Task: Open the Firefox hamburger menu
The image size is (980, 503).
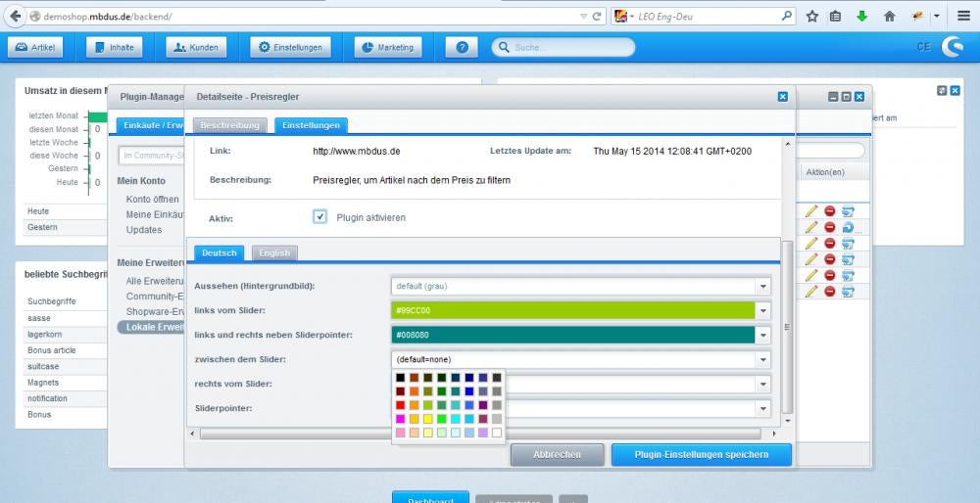Action: [x=963, y=17]
